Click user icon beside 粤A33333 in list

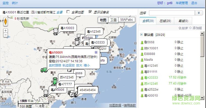142,78
